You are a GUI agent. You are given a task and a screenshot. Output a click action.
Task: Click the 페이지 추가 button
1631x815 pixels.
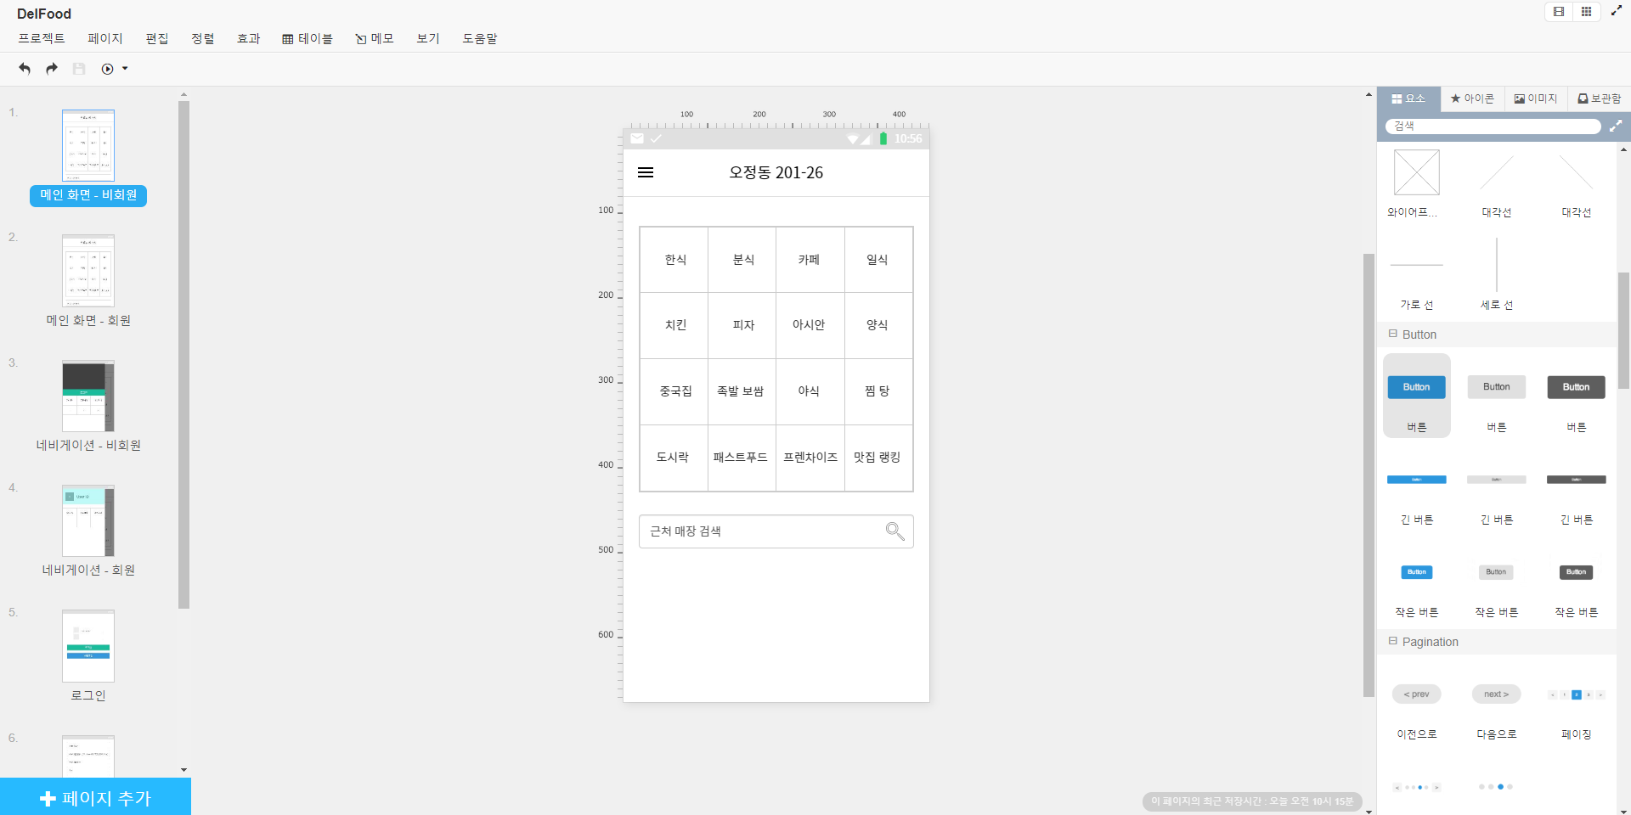click(95, 797)
